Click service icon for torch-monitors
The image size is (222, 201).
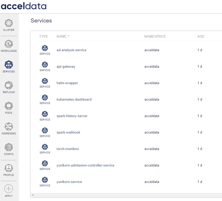45,147
